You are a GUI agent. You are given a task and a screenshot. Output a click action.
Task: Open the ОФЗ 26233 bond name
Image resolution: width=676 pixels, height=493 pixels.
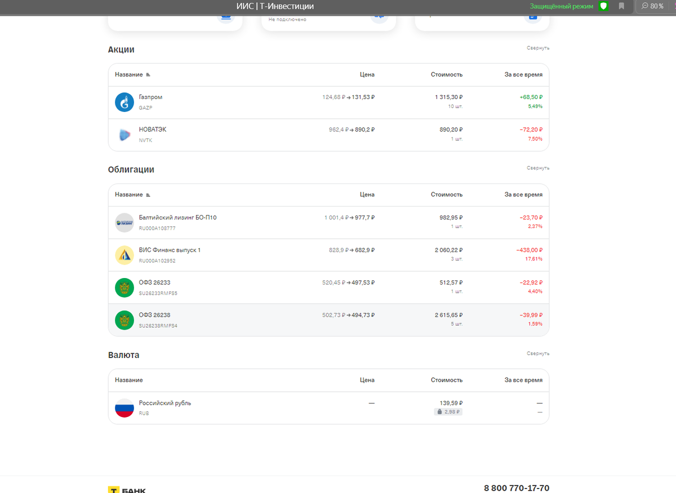(154, 283)
